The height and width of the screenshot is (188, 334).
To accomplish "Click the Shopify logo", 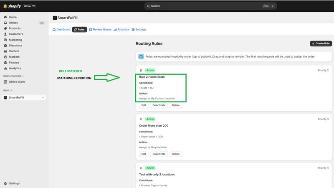I will [x=12, y=6].
